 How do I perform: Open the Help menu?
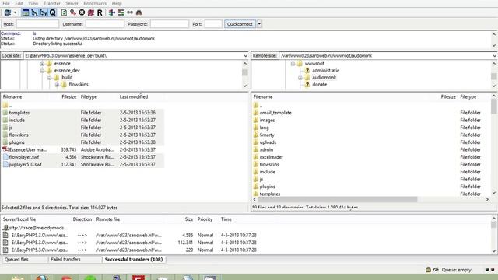click(x=117, y=3)
